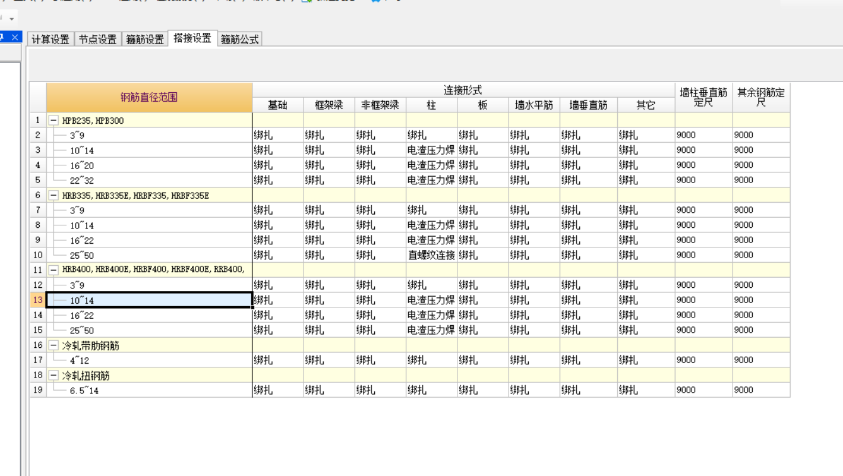Select 3~9 row under HPB235, HPB300
The height and width of the screenshot is (476, 843).
tap(150, 135)
